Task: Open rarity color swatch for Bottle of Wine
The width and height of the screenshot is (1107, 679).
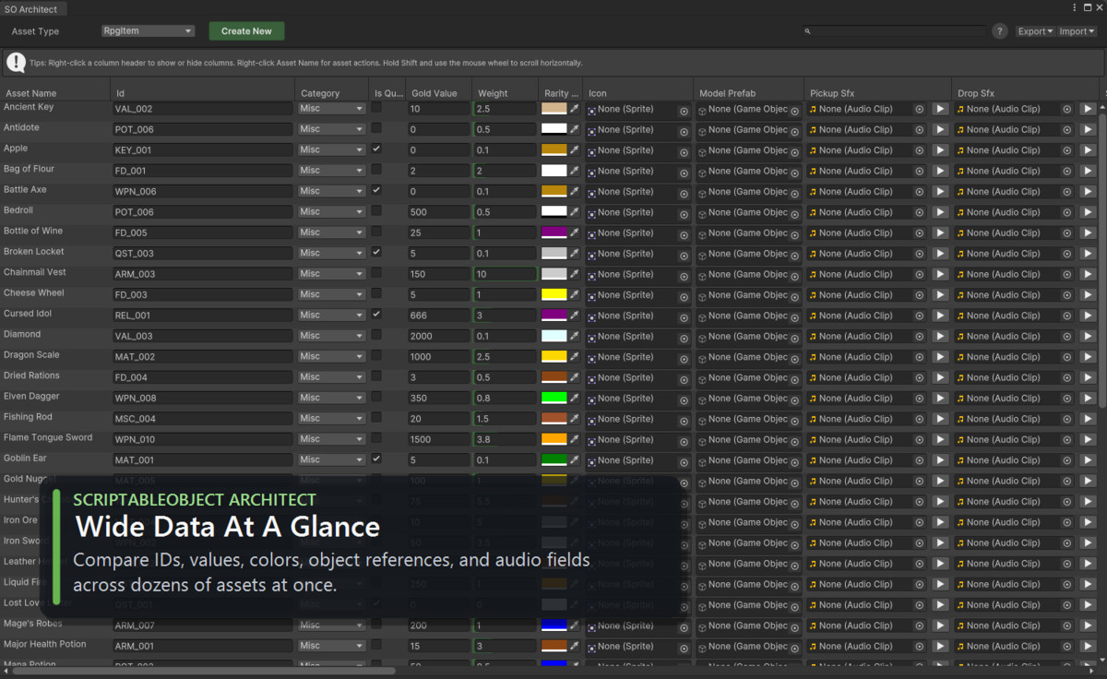Action: click(553, 232)
